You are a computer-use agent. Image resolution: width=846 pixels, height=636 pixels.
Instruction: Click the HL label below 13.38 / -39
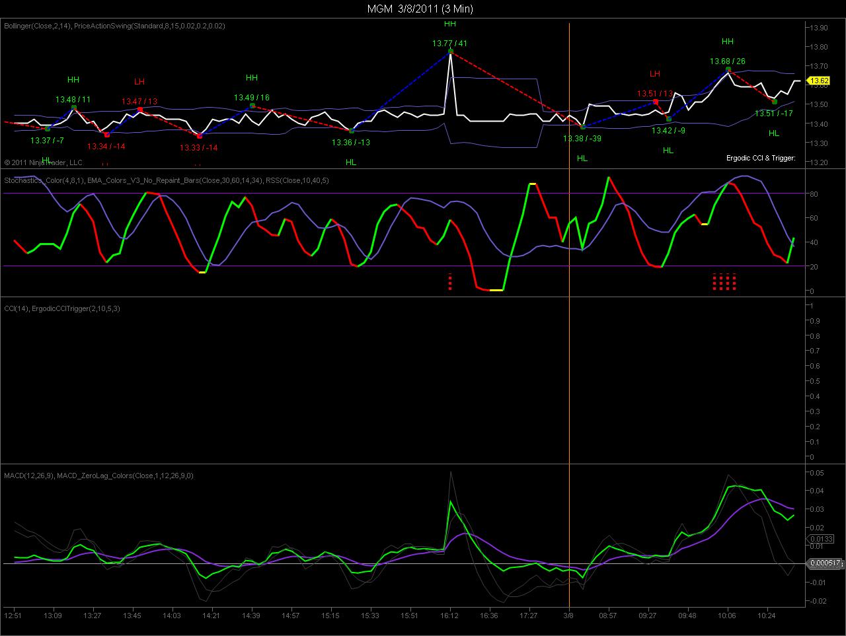point(582,159)
